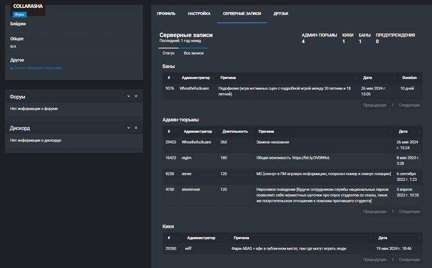Collapse the Дискорд panel with its arrow

coord(128,128)
